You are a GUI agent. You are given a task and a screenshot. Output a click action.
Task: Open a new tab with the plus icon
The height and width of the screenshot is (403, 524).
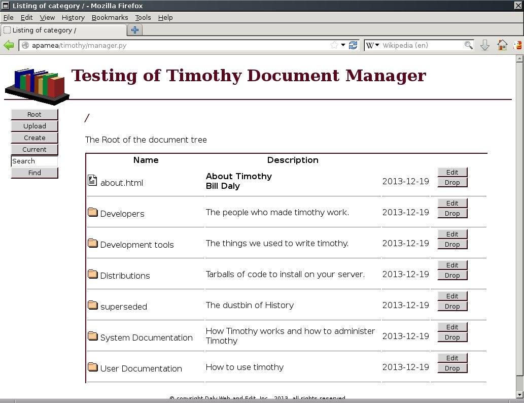click(x=134, y=30)
